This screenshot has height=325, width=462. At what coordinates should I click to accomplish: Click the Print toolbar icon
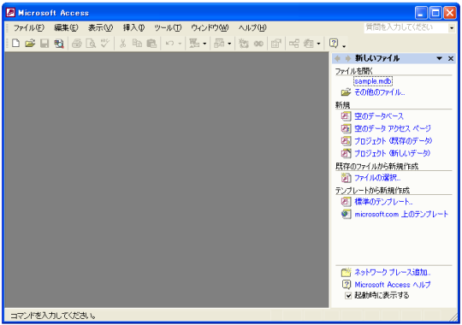pyautogui.click(x=77, y=44)
